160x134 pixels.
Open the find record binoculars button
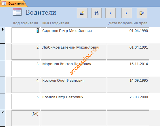[x=96, y=13]
